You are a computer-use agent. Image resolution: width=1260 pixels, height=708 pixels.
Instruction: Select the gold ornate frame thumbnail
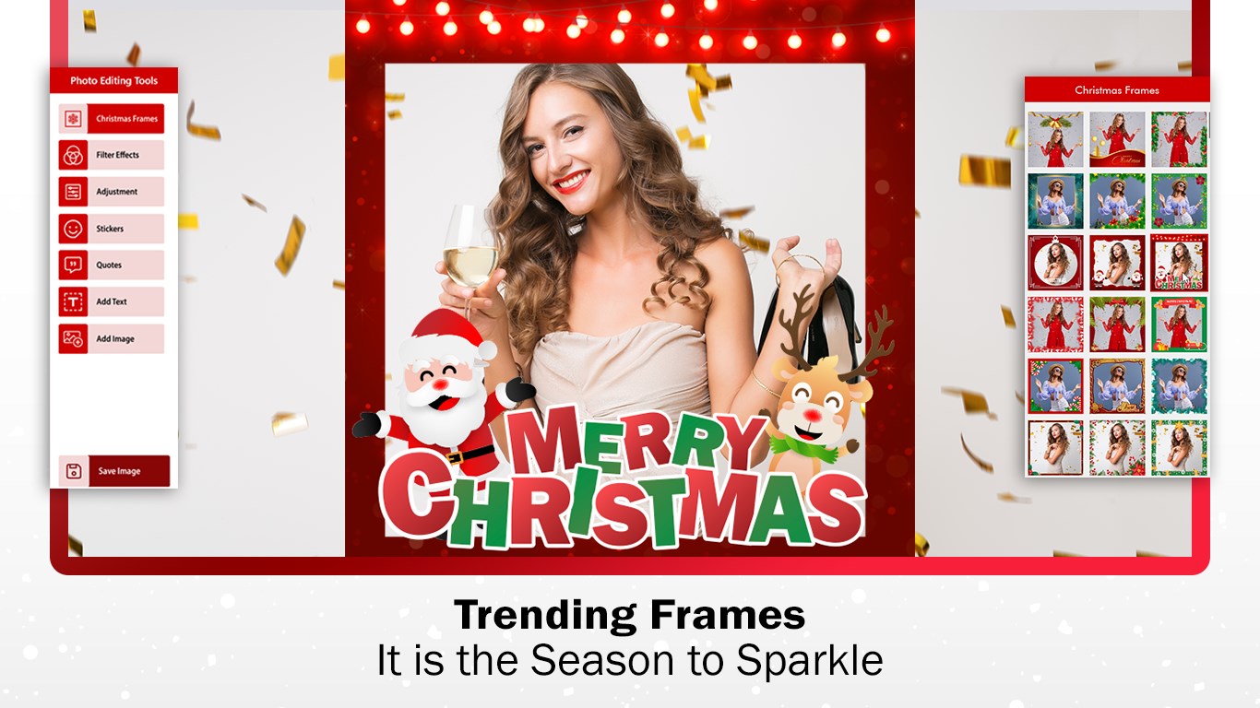coord(1117,386)
